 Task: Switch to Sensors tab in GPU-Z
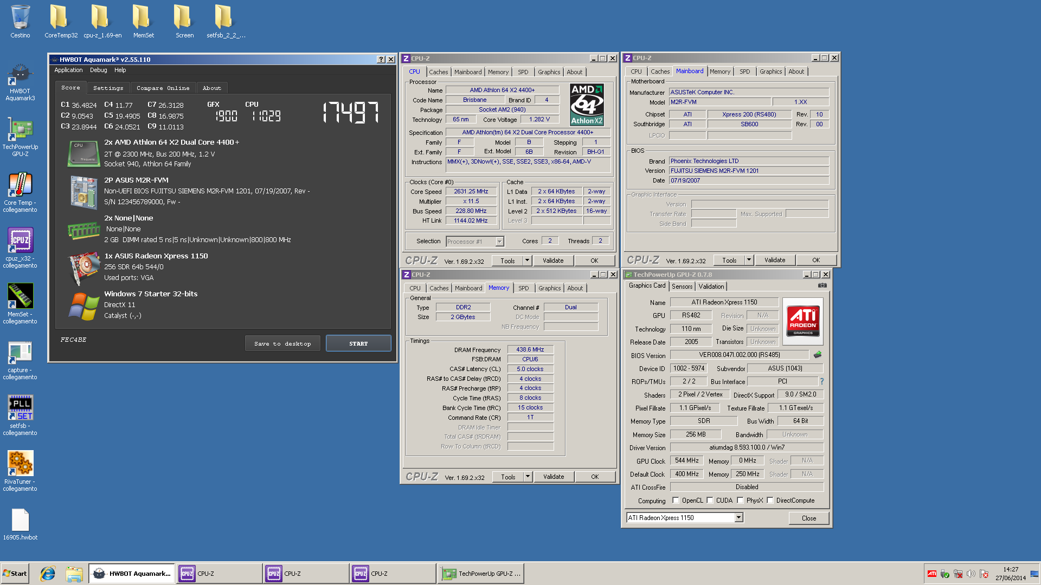(x=682, y=287)
